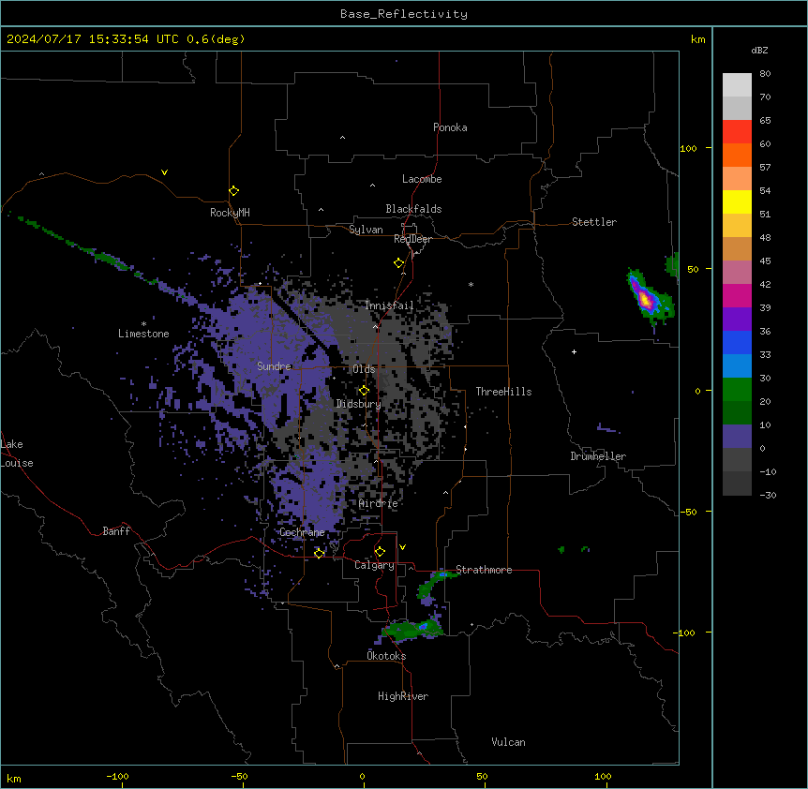Viewport: 808px width, 789px height.
Task: Click the Ponoka city label
Action: 450,127
